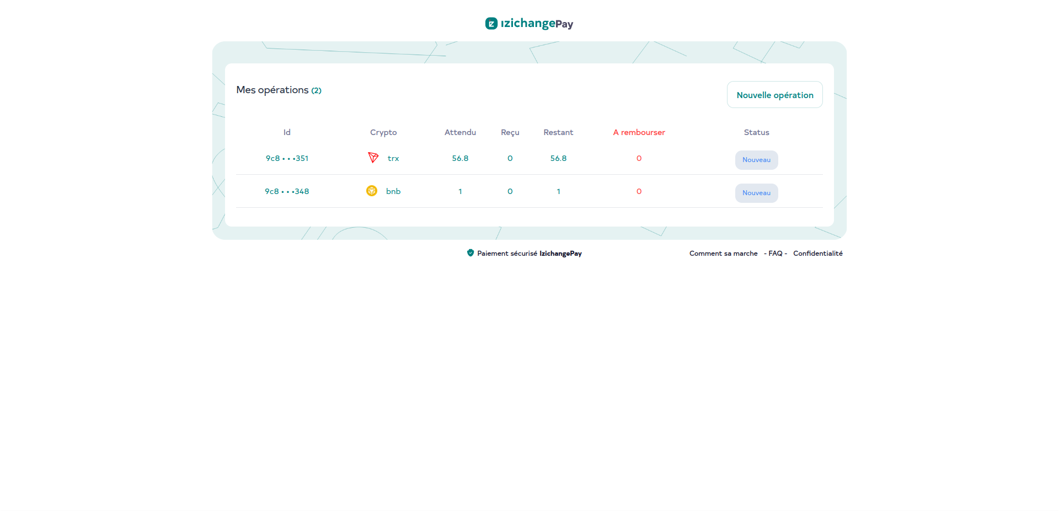Click the Attendu value 56.8

pos(460,158)
